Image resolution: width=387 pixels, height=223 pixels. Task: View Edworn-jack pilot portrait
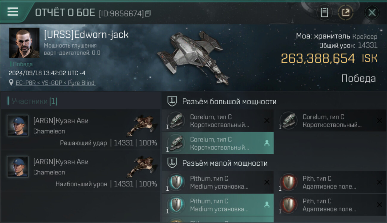[x=24, y=43]
